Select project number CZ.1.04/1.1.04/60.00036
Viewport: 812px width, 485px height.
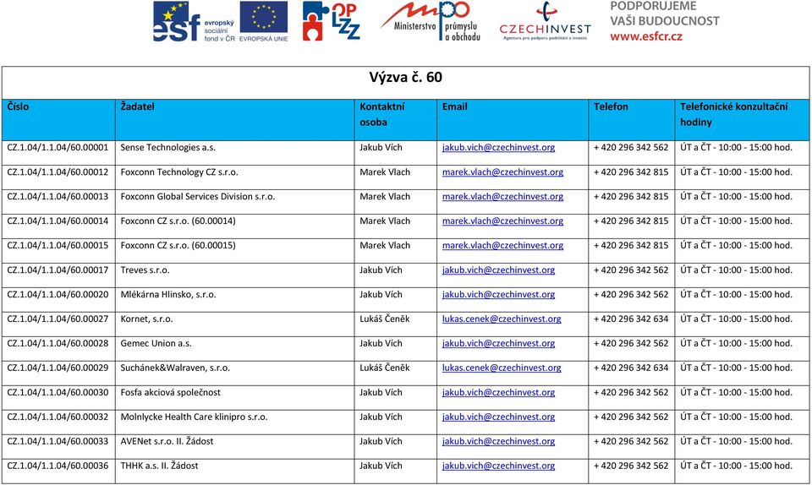[x=58, y=466]
